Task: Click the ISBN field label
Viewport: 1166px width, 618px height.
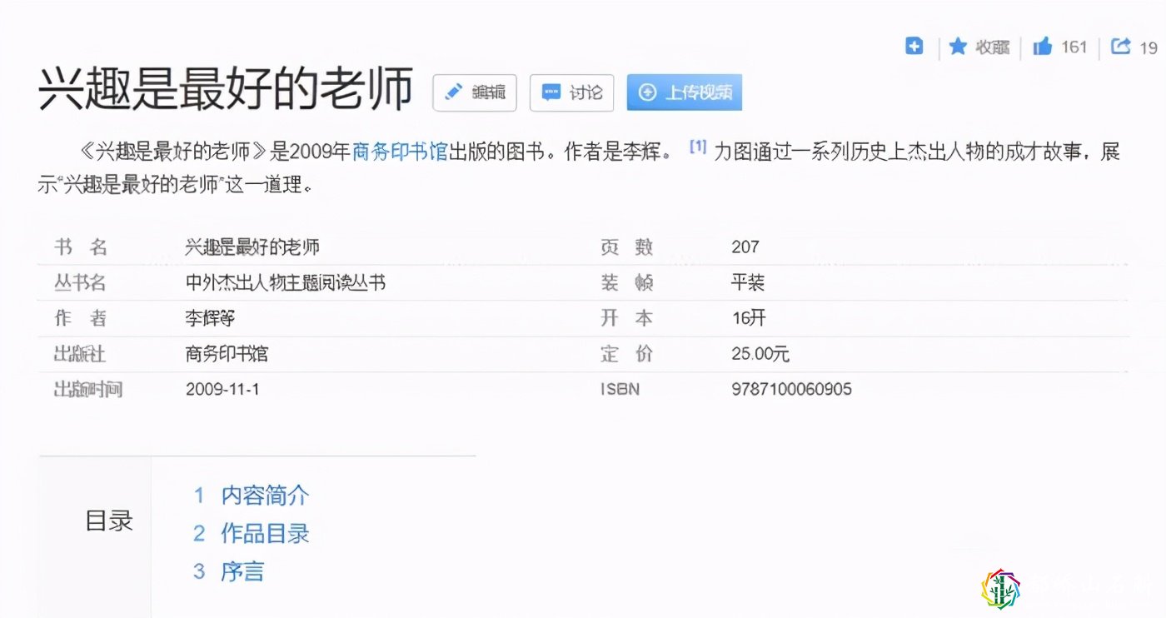Action: click(620, 389)
